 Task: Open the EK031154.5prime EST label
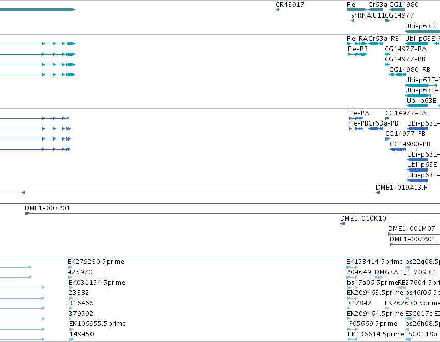click(97, 283)
